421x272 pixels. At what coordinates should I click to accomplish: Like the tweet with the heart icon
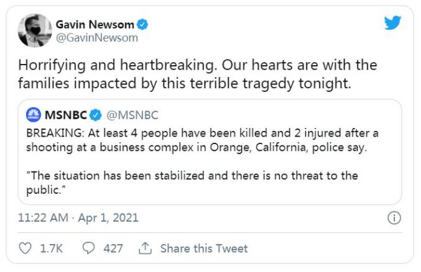[25, 248]
